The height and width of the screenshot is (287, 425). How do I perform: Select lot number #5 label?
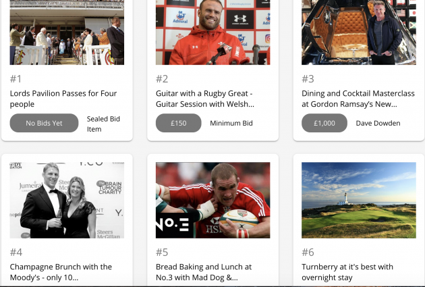[162, 253]
